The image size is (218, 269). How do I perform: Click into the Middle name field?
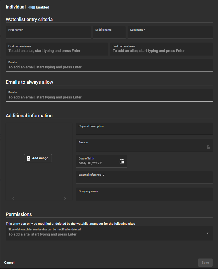point(109,35)
